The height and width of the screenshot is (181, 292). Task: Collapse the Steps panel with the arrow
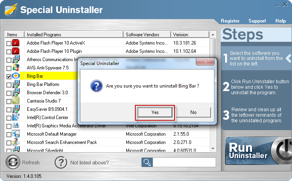288,58
